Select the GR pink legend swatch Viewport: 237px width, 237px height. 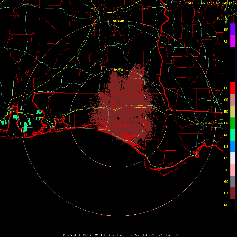[233, 100]
